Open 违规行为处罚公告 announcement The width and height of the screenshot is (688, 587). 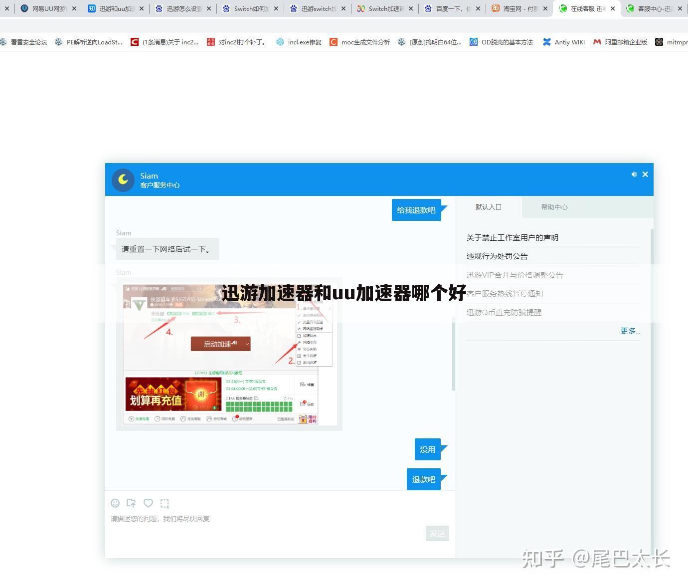497,256
